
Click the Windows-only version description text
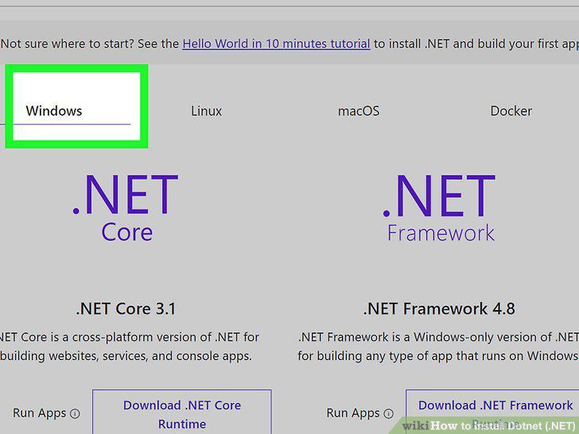pos(438,347)
